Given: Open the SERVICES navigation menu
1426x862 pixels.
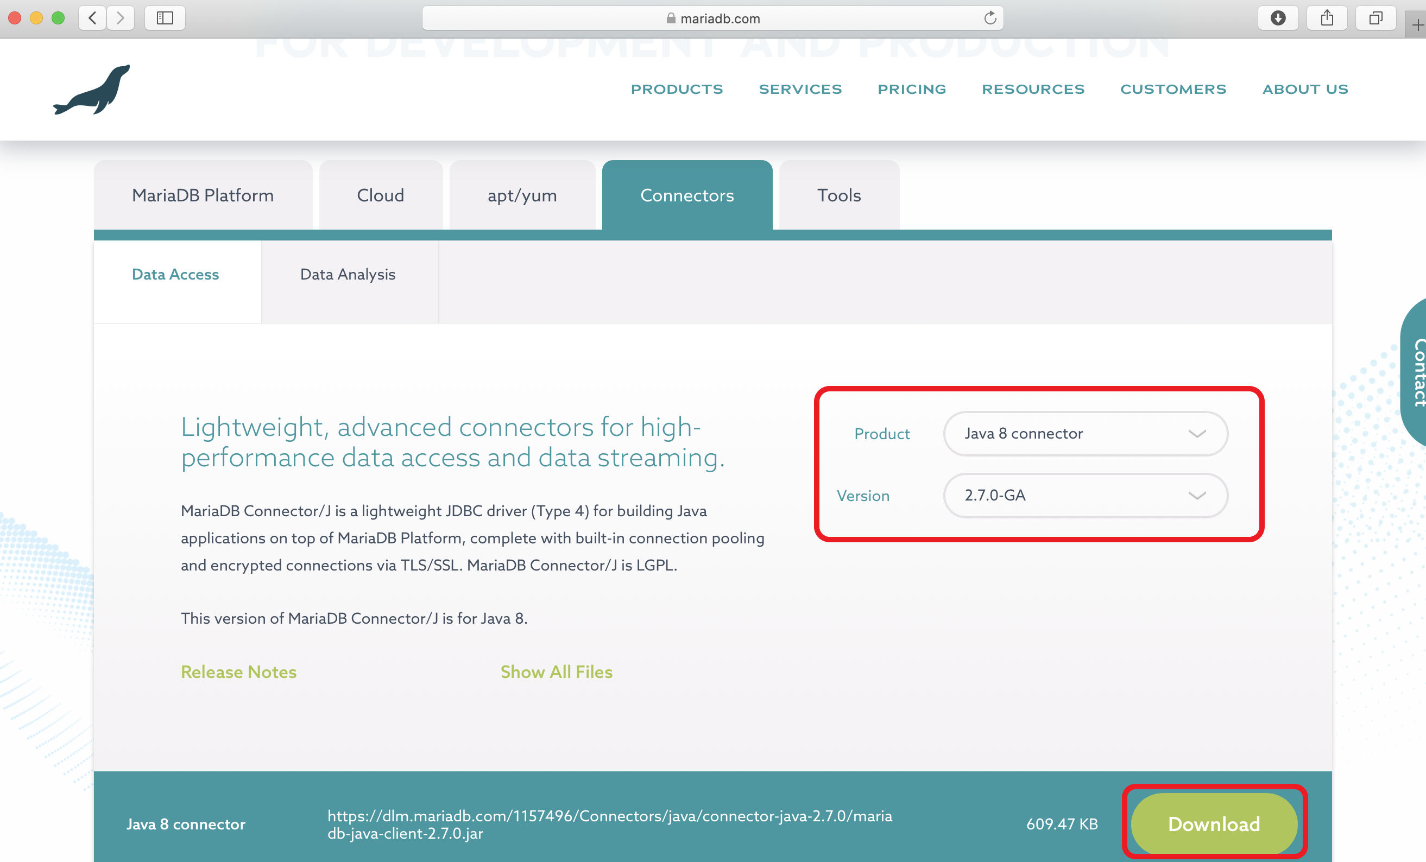Looking at the screenshot, I should tap(800, 89).
